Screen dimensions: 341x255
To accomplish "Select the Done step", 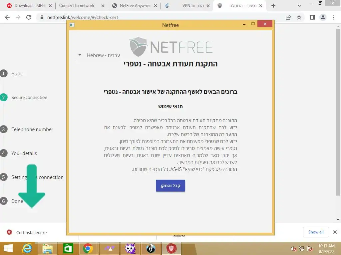I will 12,201.
